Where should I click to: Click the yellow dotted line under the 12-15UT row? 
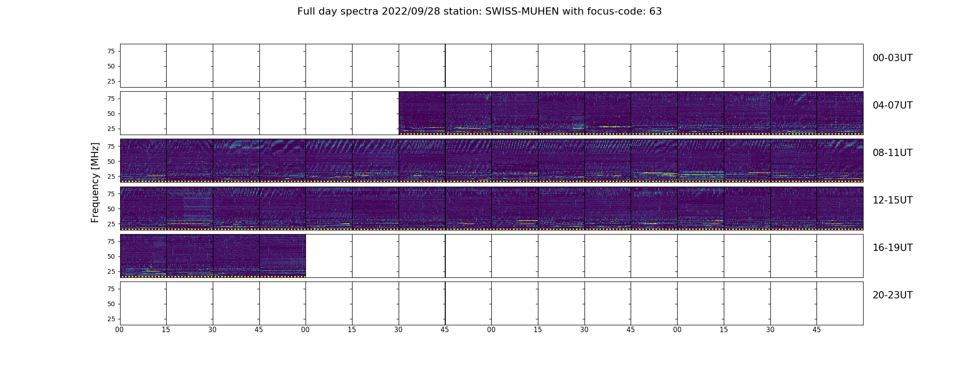point(492,229)
